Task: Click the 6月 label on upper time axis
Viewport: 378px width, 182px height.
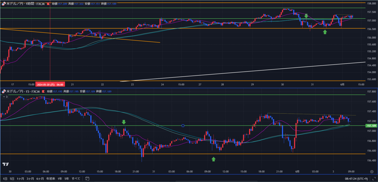Action: [x=342, y=84]
